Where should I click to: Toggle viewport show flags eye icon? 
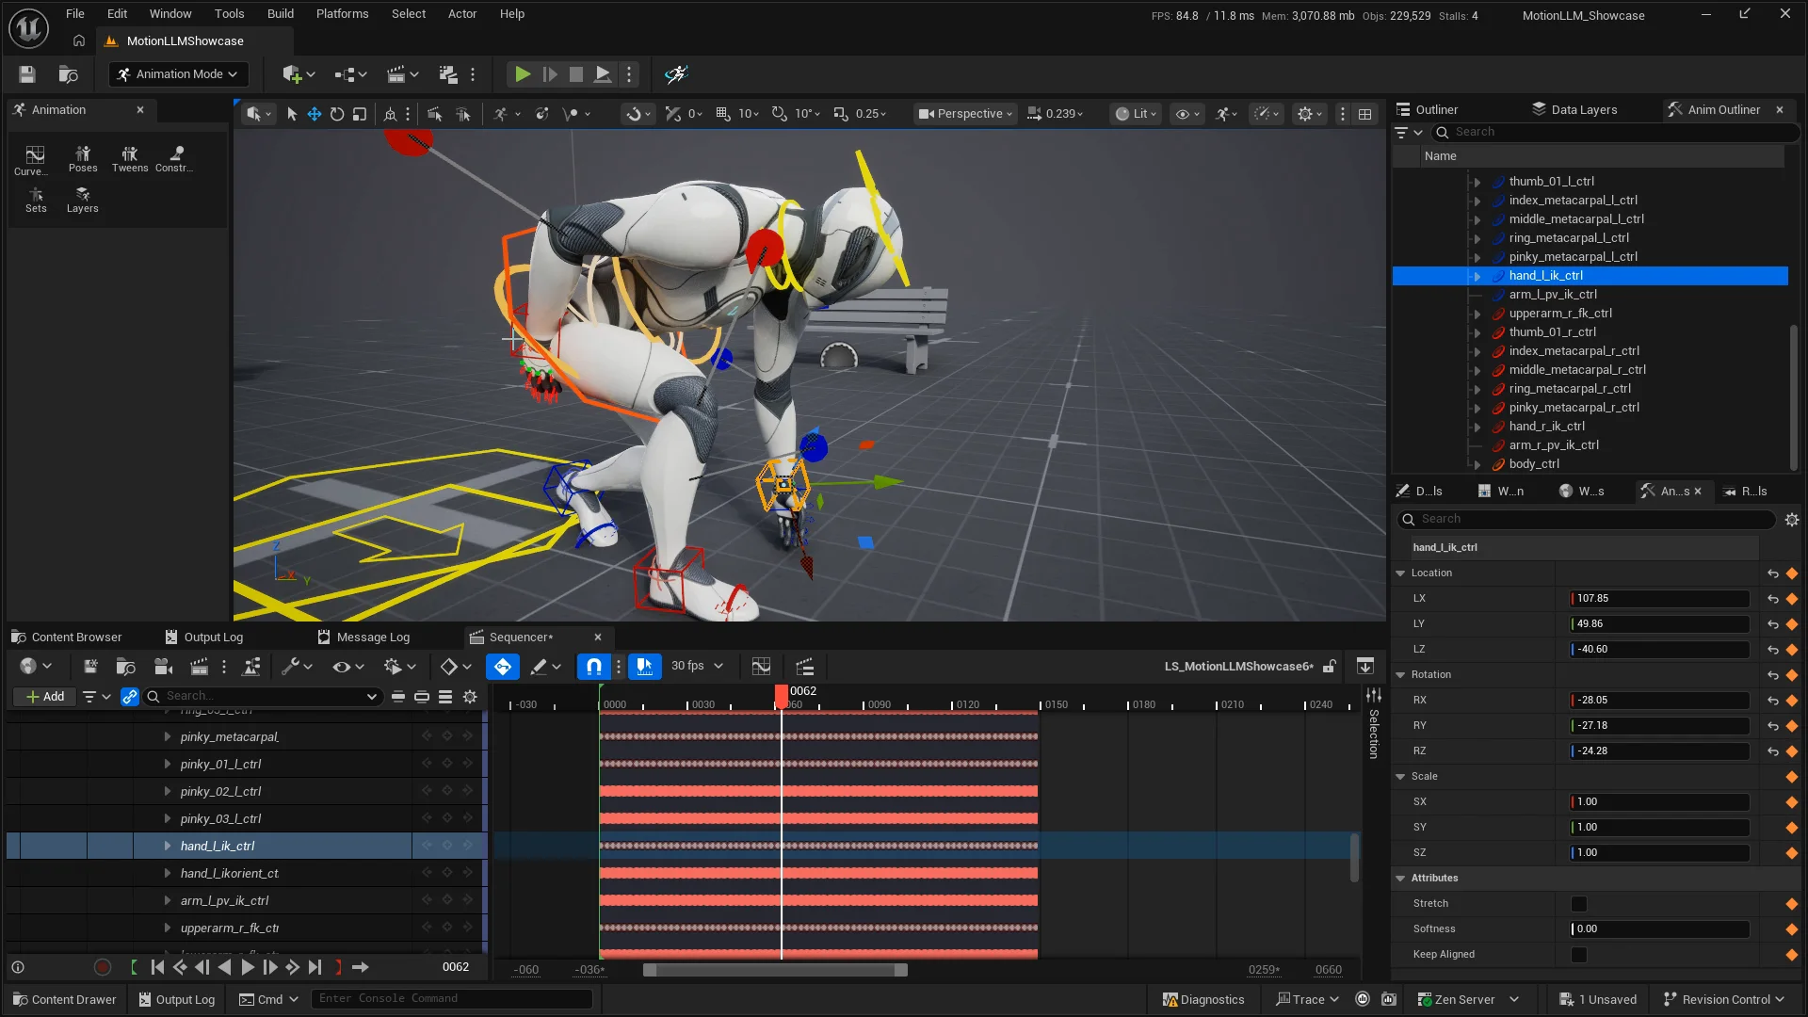point(1187,114)
